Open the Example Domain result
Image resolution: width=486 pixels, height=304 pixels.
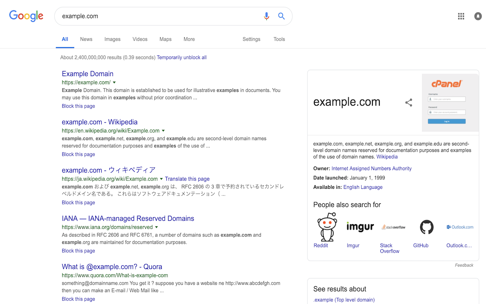[88, 74]
